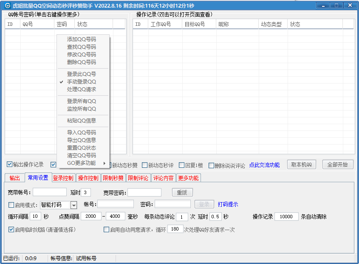
Task: Open the 智能打码 mode dropdown
Action: coord(73,205)
